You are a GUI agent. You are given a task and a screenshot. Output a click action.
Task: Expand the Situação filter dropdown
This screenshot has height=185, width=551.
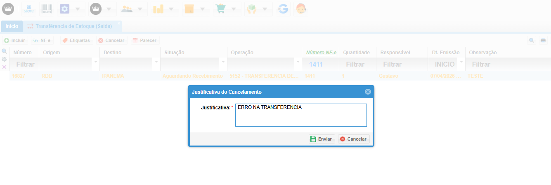[223, 62]
